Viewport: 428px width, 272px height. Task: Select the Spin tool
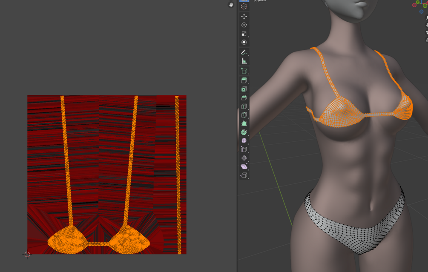pos(244,132)
